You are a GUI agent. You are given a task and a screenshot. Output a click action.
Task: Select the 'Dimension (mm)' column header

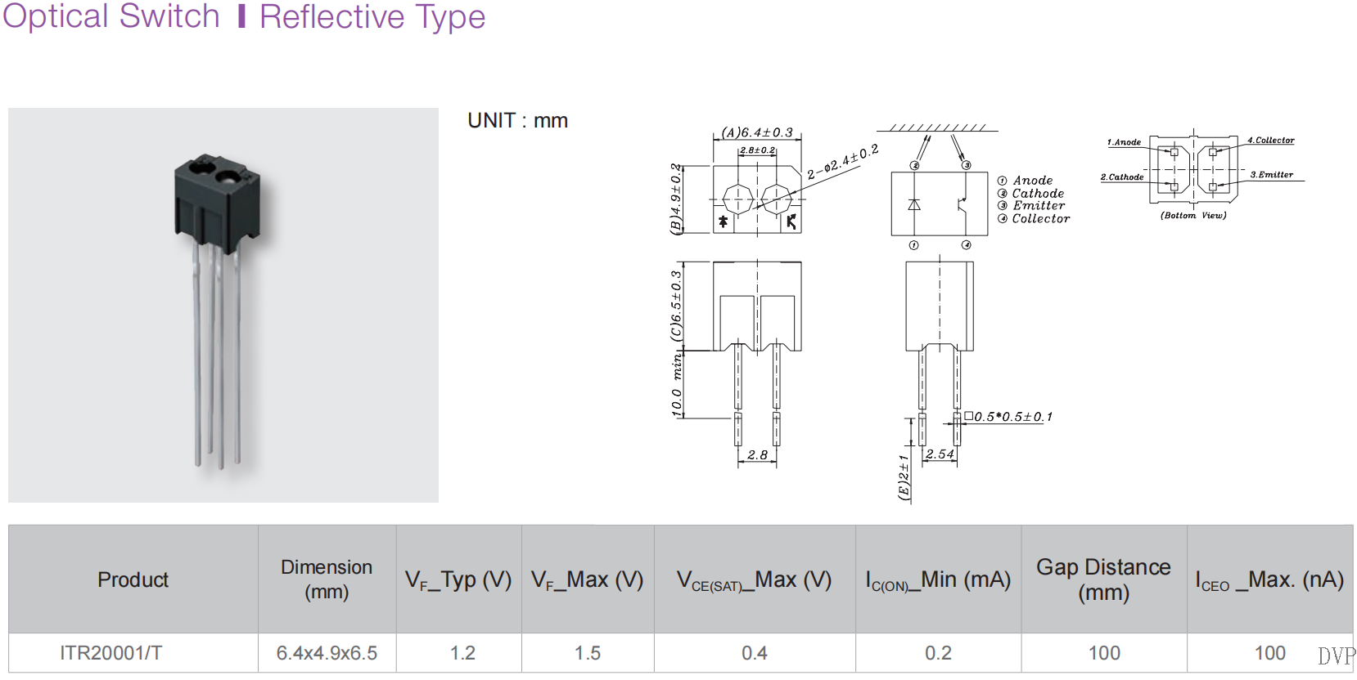[x=327, y=579]
